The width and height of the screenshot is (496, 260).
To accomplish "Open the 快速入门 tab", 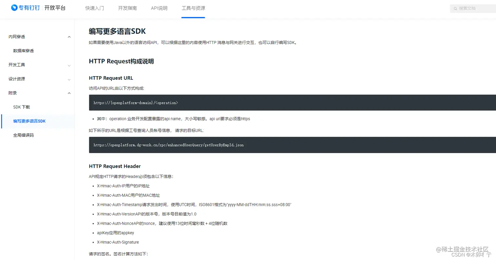I will pyautogui.click(x=94, y=8).
